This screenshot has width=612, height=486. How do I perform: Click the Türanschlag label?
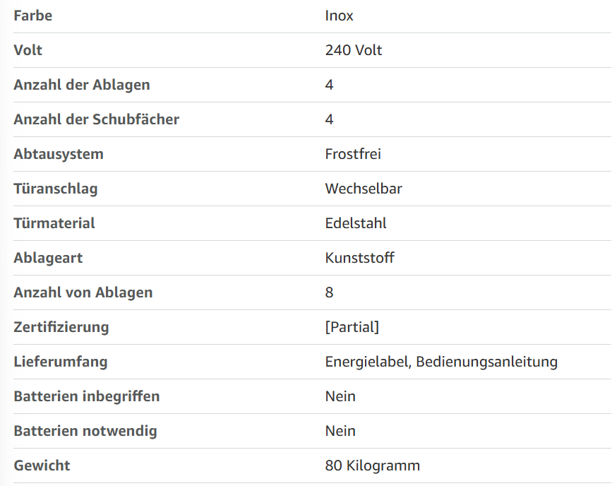coord(56,189)
